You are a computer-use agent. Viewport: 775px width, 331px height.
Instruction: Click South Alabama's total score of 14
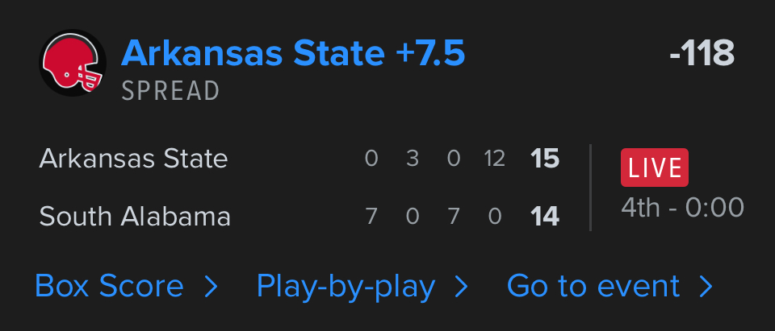pyautogui.click(x=545, y=216)
